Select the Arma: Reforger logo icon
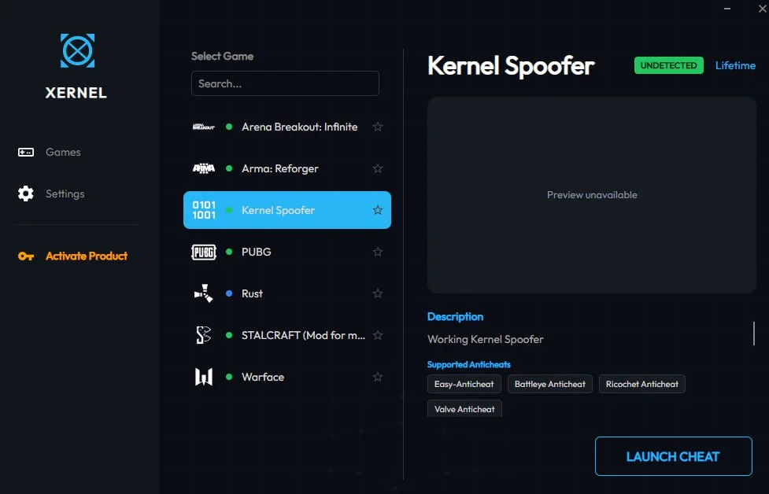 (204, 168)
